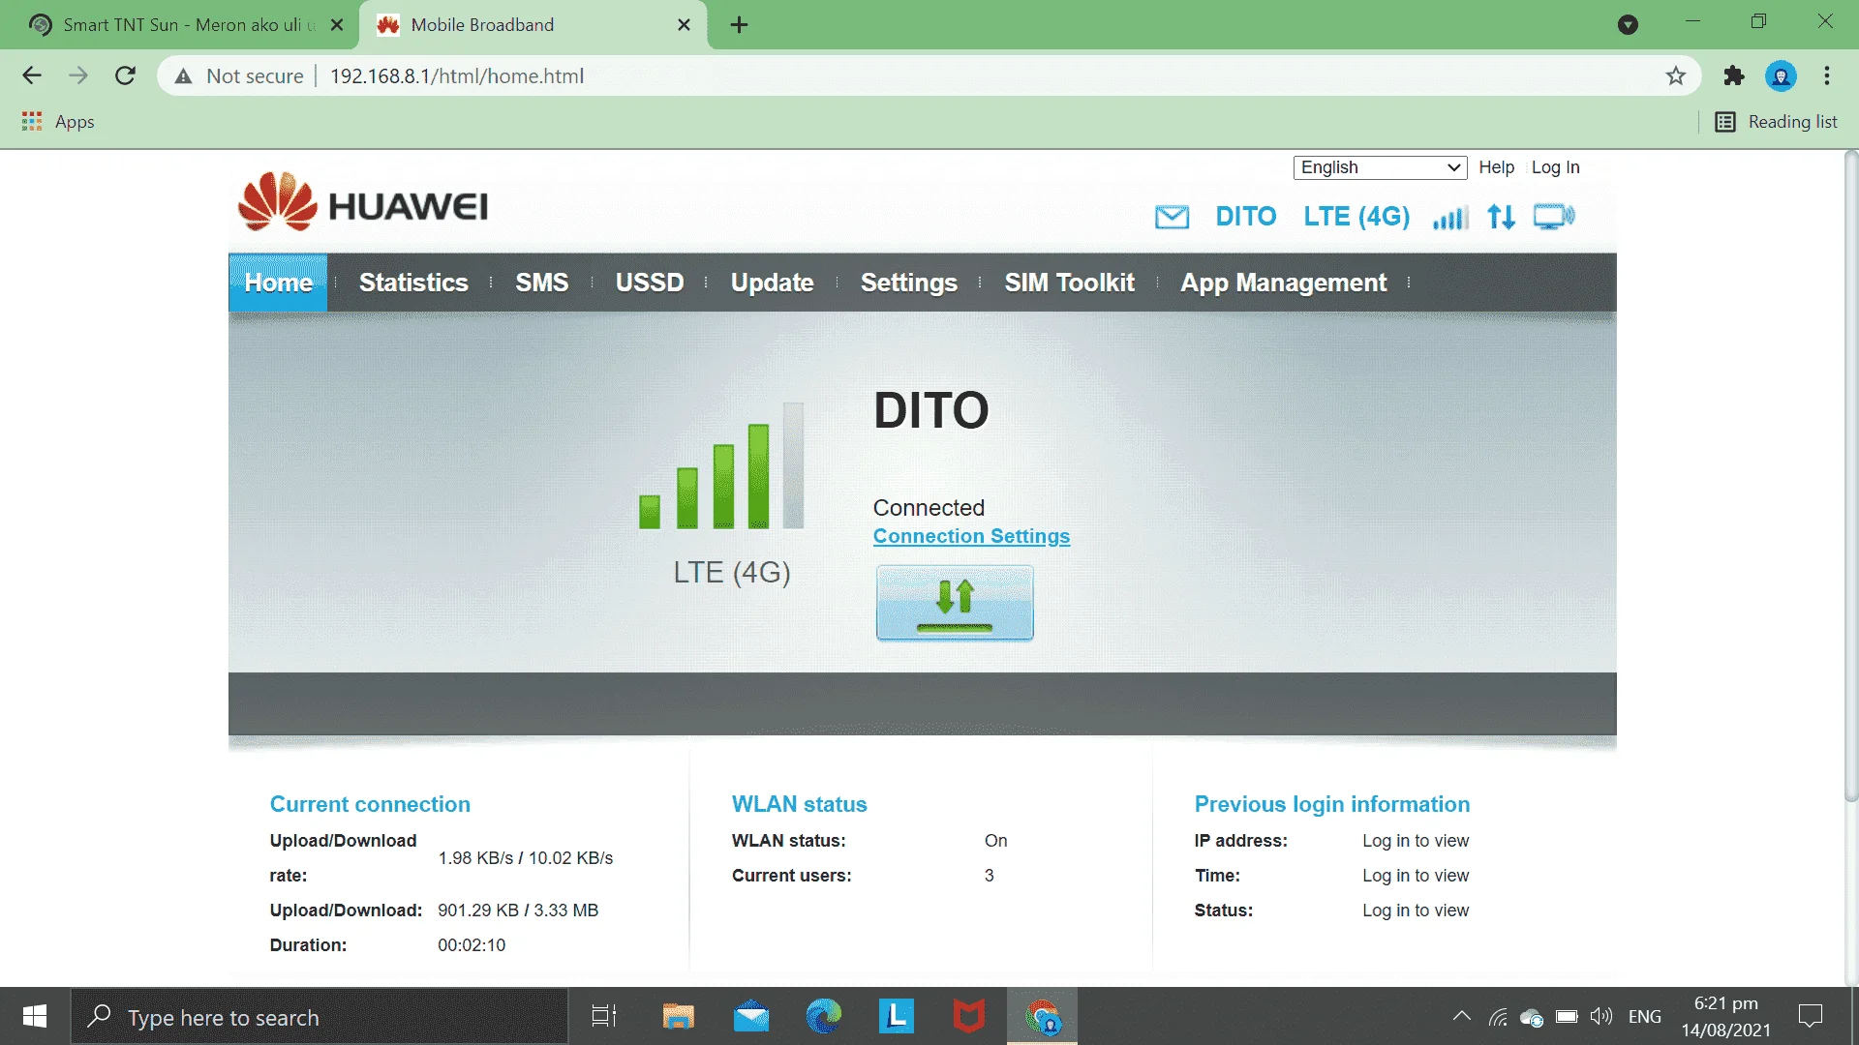
Task: Click the large green signal bars graphic
Action: click(x=721, y=466)
